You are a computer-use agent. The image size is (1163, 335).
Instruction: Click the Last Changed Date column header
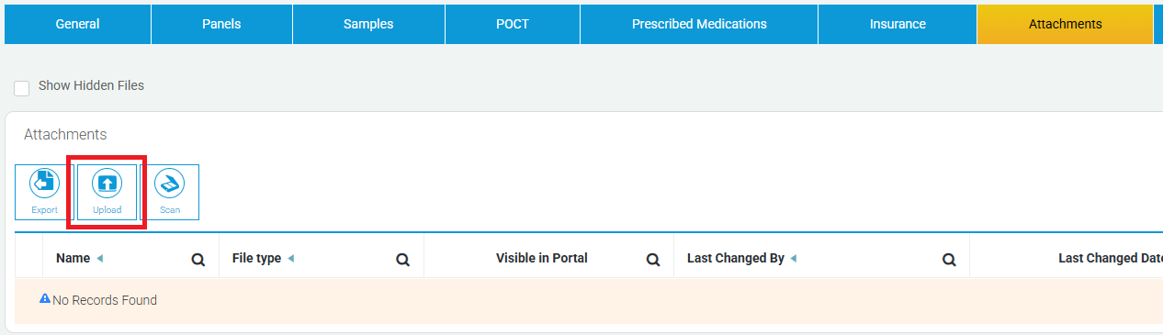click(x=1111, y=259)
